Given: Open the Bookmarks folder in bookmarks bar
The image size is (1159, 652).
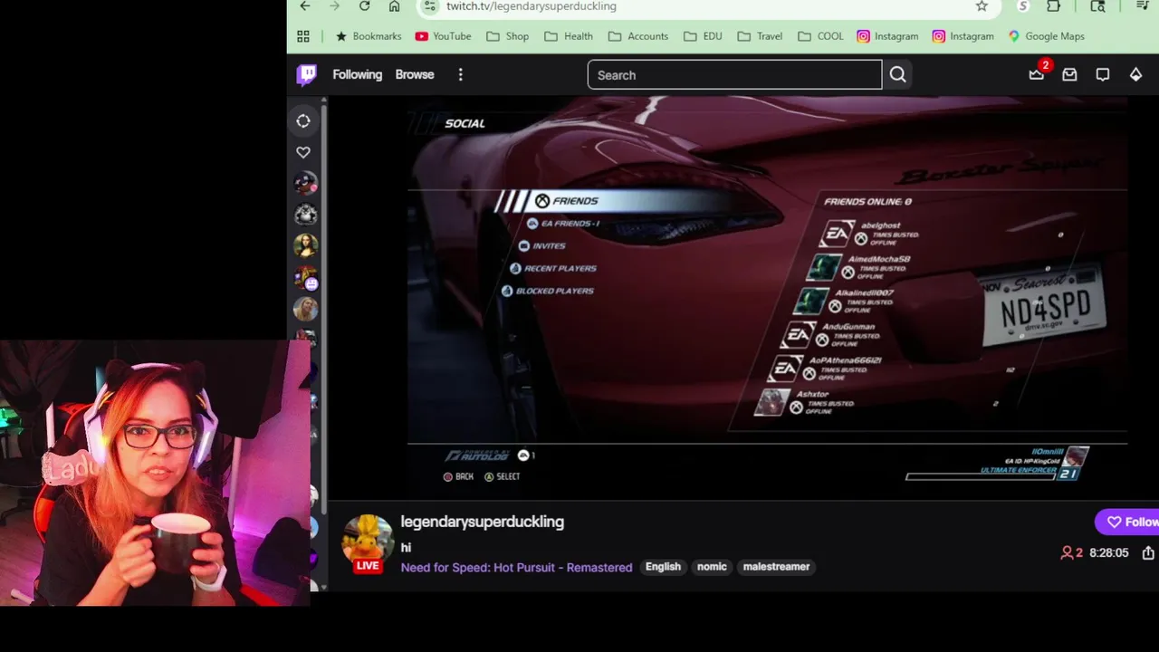Looking at the screenshot, I should 369,36.
